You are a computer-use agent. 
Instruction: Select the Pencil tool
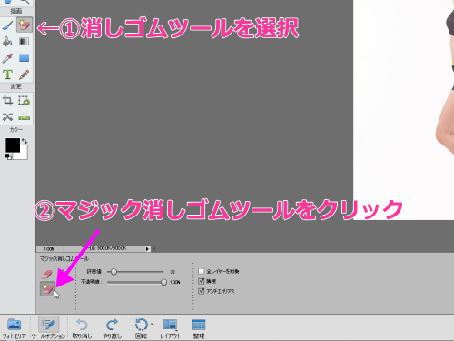[x=25, y=75]
